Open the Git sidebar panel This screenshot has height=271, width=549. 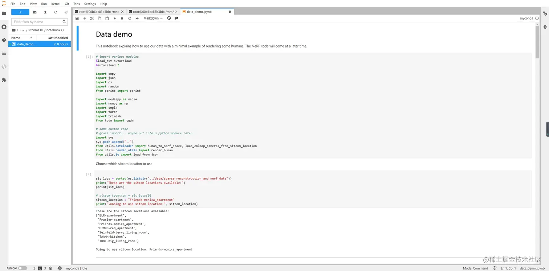tap(4, 40)
